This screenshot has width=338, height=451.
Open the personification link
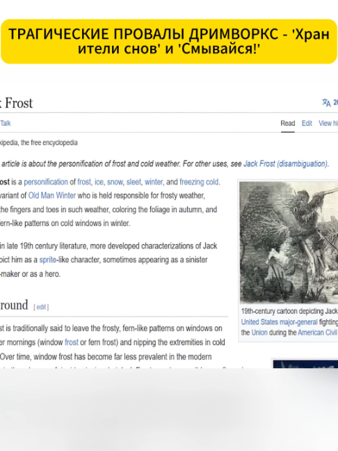[x=46, y=182]
